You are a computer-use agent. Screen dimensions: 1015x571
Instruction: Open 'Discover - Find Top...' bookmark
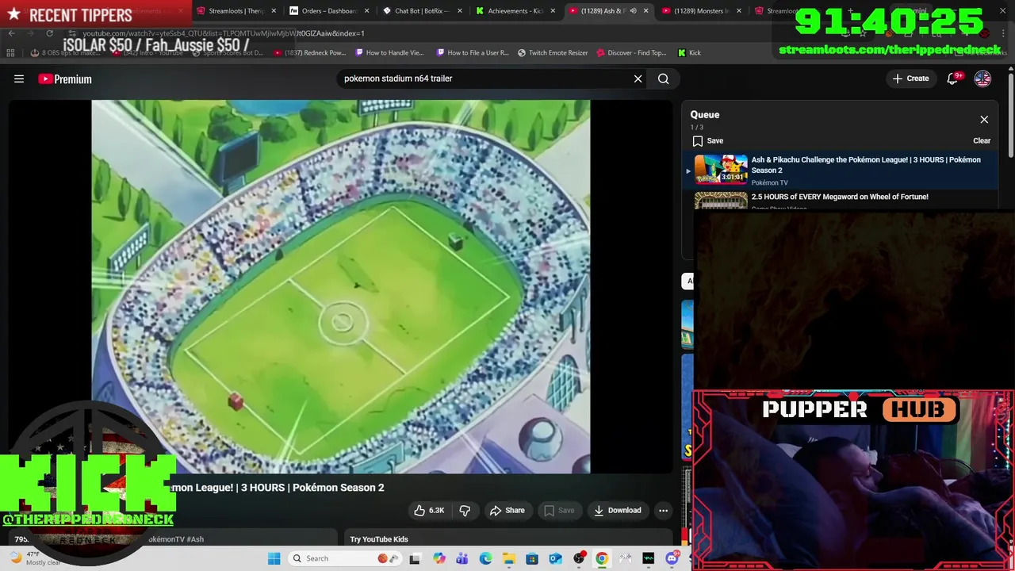pos(630,53)
